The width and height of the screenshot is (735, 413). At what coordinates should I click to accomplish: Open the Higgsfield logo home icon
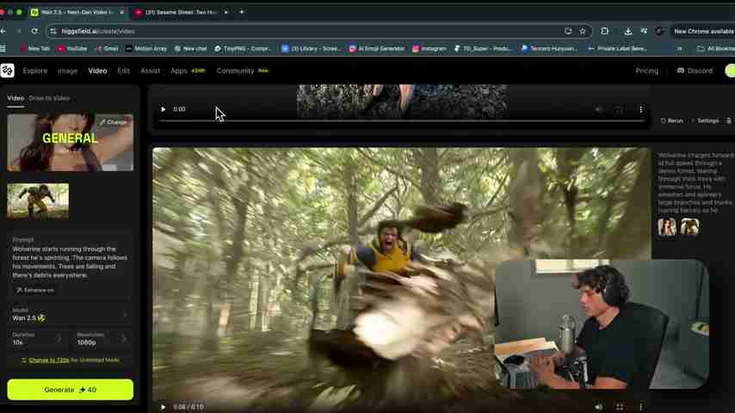[7, 71]
